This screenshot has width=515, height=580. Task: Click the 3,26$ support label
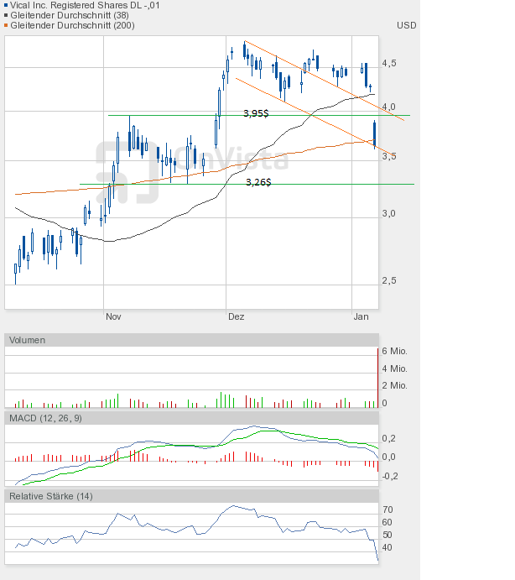point(258,182)
